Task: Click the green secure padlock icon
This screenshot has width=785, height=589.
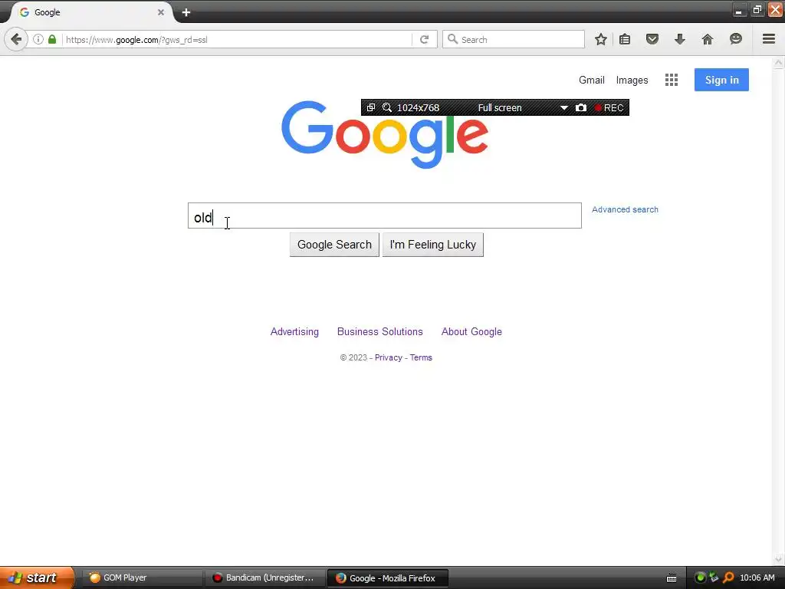Action: click(x=52, y=39)
